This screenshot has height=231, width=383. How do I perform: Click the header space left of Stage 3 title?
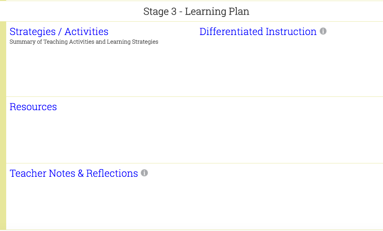point(69,11)
